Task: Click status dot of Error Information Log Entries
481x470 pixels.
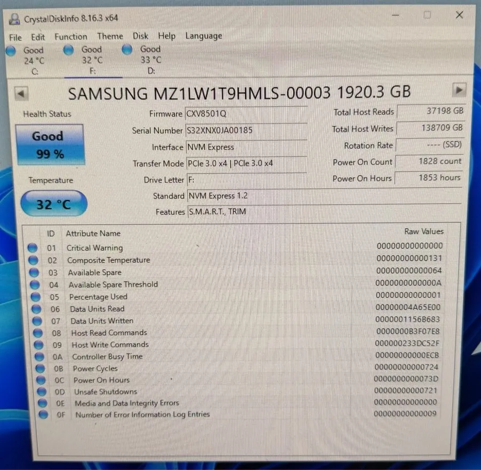Action: click(x=44, y=415)
